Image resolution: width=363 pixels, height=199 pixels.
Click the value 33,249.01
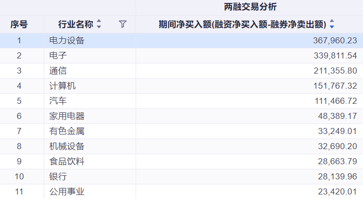pos(337,131)
